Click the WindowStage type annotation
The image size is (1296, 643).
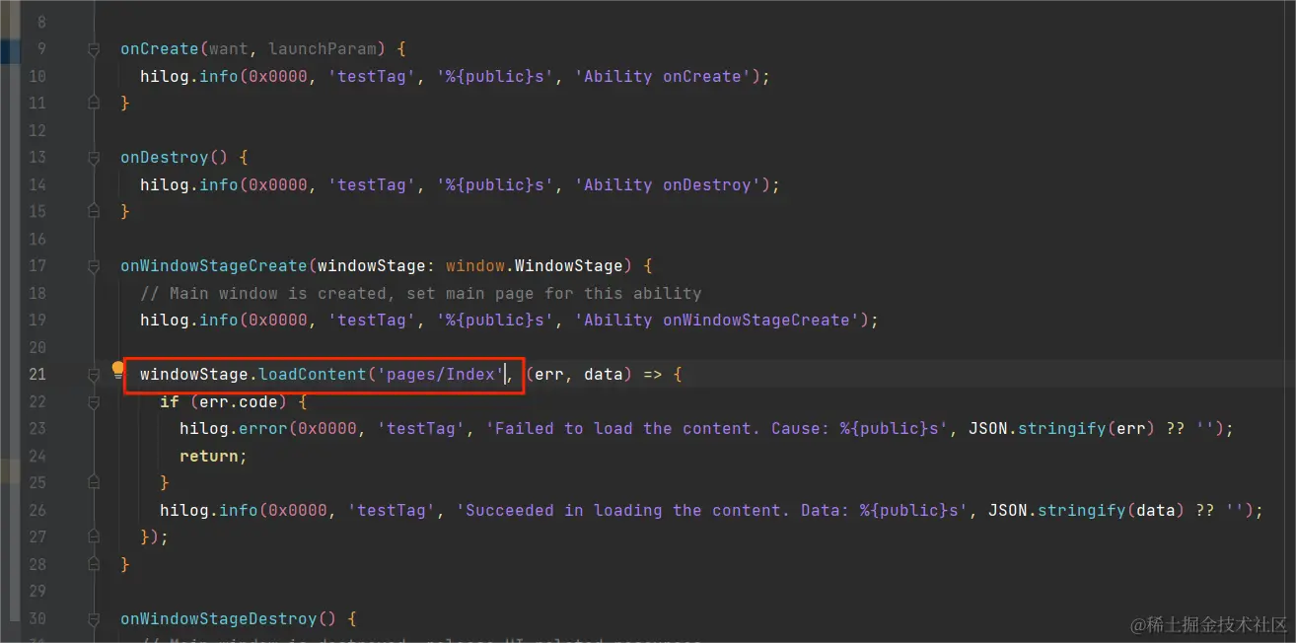click(568, 265)
